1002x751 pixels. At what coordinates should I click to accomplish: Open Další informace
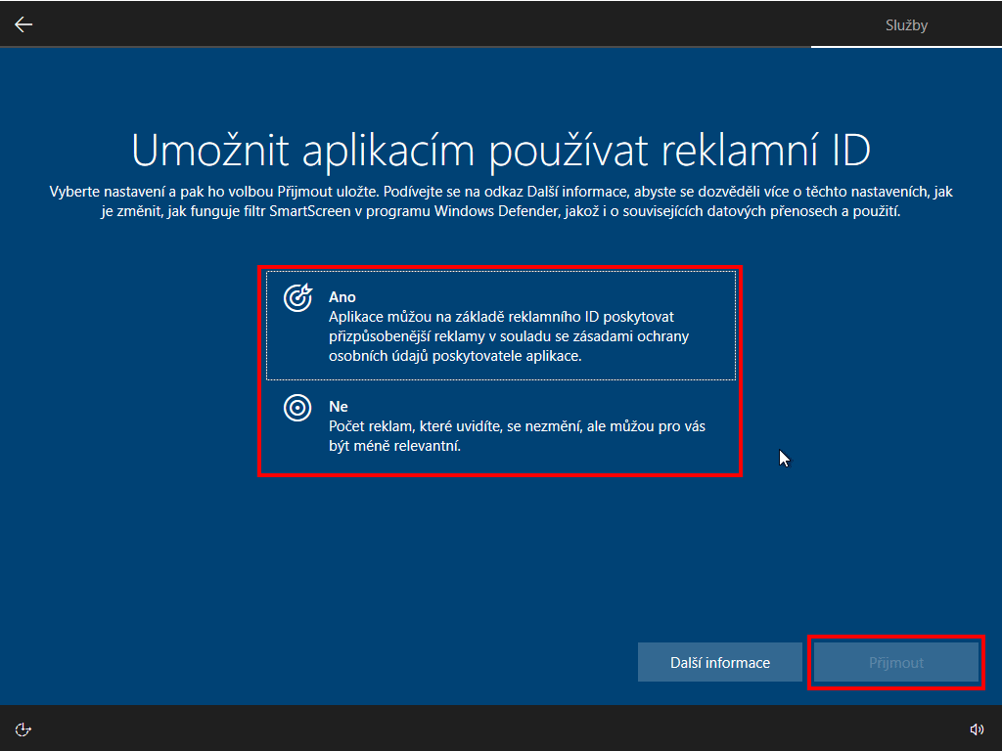point(720,662)
